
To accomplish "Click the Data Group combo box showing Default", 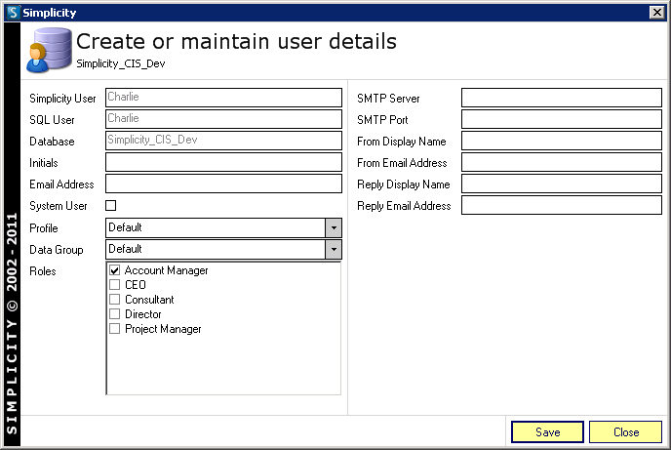I will [223, 249].
